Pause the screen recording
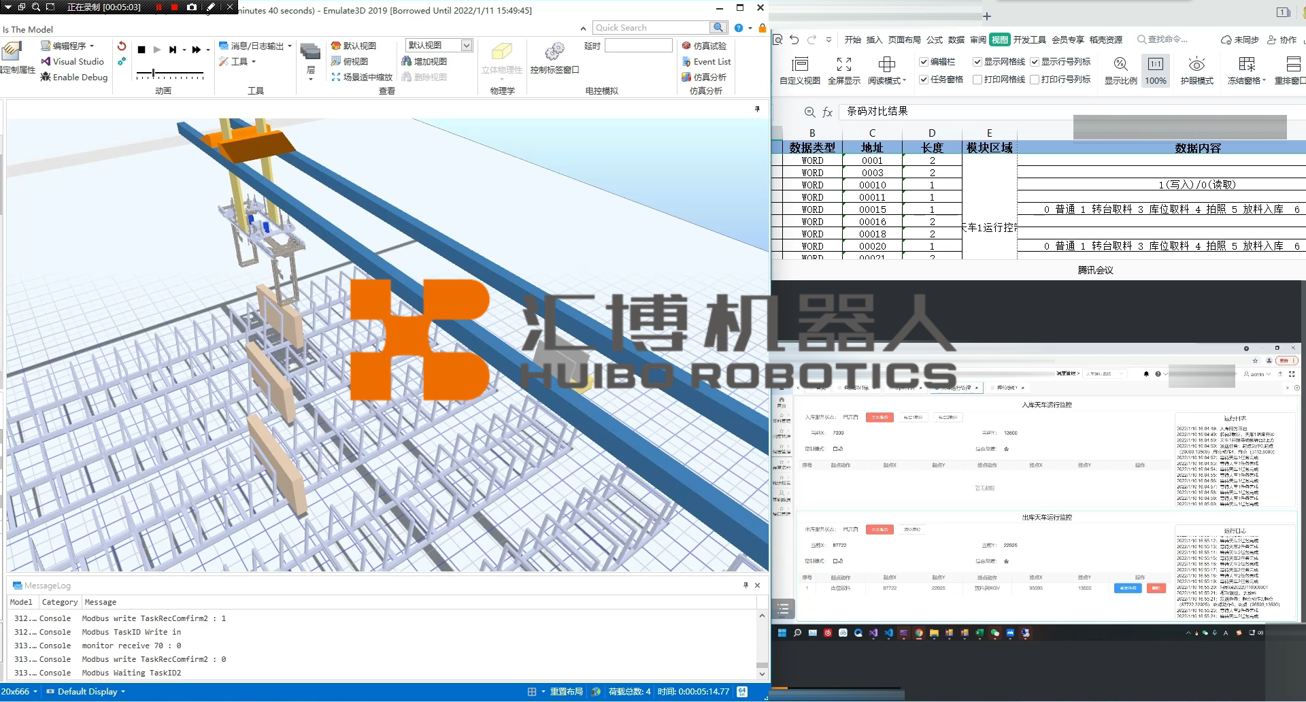Image resolution: width=1306 pixels, height=702 pixels. click(x=158, y=7)
